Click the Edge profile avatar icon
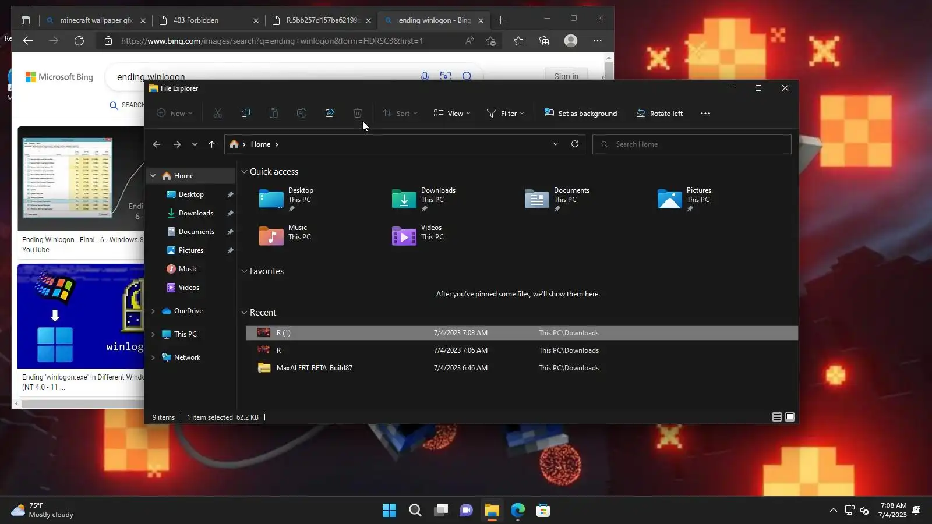Image resolution: width=932 pixels, height=524 pixels. (x=571, y=41)
